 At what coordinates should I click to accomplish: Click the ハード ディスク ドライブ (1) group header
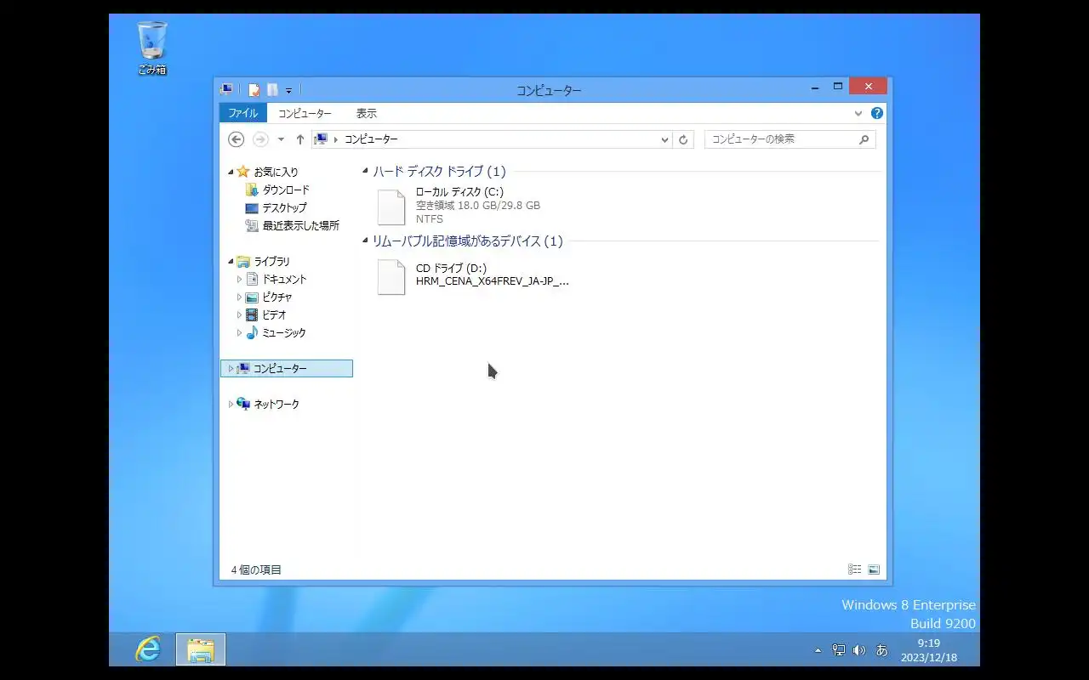pos(439,172)
